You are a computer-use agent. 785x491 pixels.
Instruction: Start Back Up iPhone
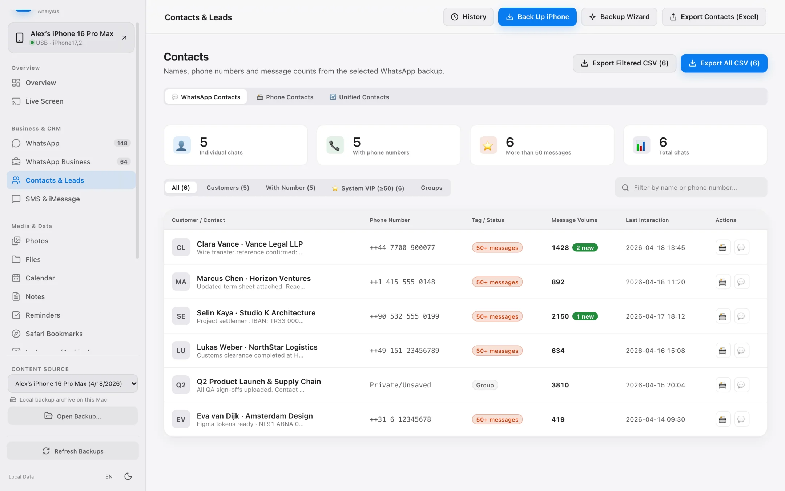537,17
